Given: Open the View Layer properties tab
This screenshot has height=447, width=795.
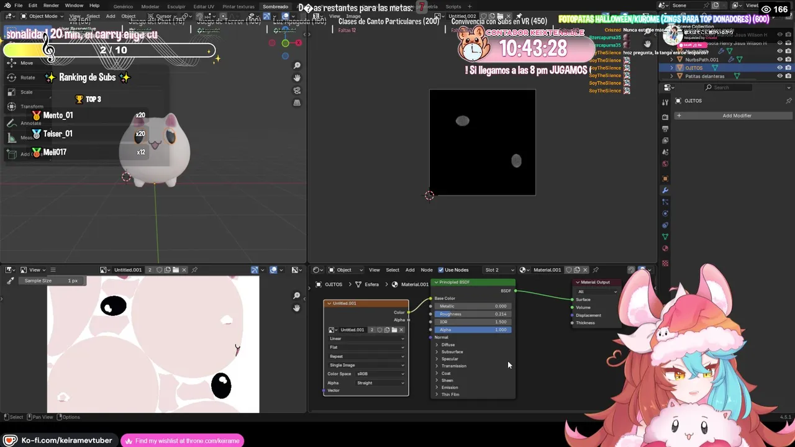Looking at the screenshot, I should click(x=665, y=140).
